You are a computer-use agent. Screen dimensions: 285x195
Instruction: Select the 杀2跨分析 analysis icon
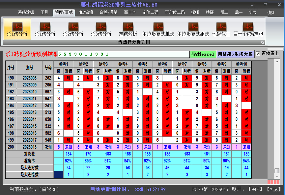(x=73, y=28)
